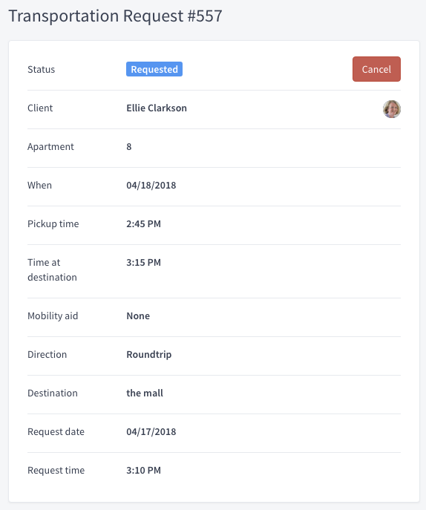The height and width of the screenshot is (510, 426).
Task: Click the 3:15 PM time at destination
Action: click(143, 263)
